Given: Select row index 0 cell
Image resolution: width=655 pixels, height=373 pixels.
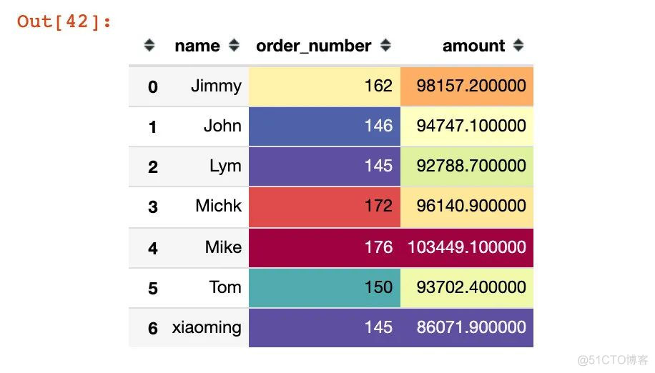Looking at the screenshot, I should click(x=153, y=86).
